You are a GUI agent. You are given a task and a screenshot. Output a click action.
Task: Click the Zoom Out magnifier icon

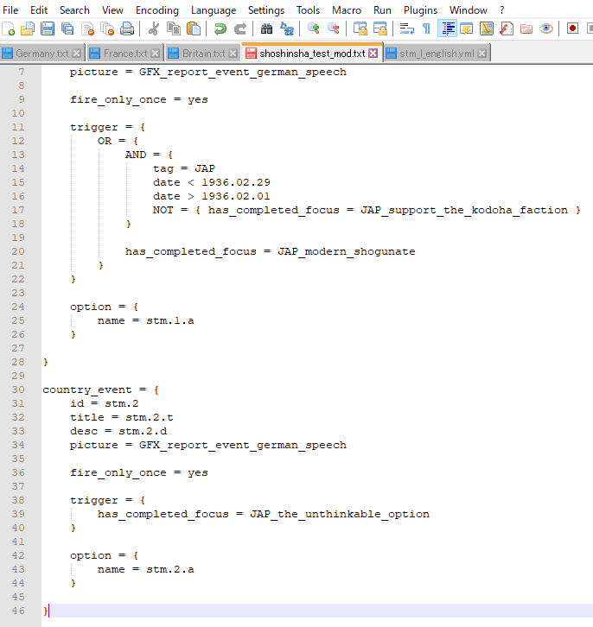pos(334,28)
